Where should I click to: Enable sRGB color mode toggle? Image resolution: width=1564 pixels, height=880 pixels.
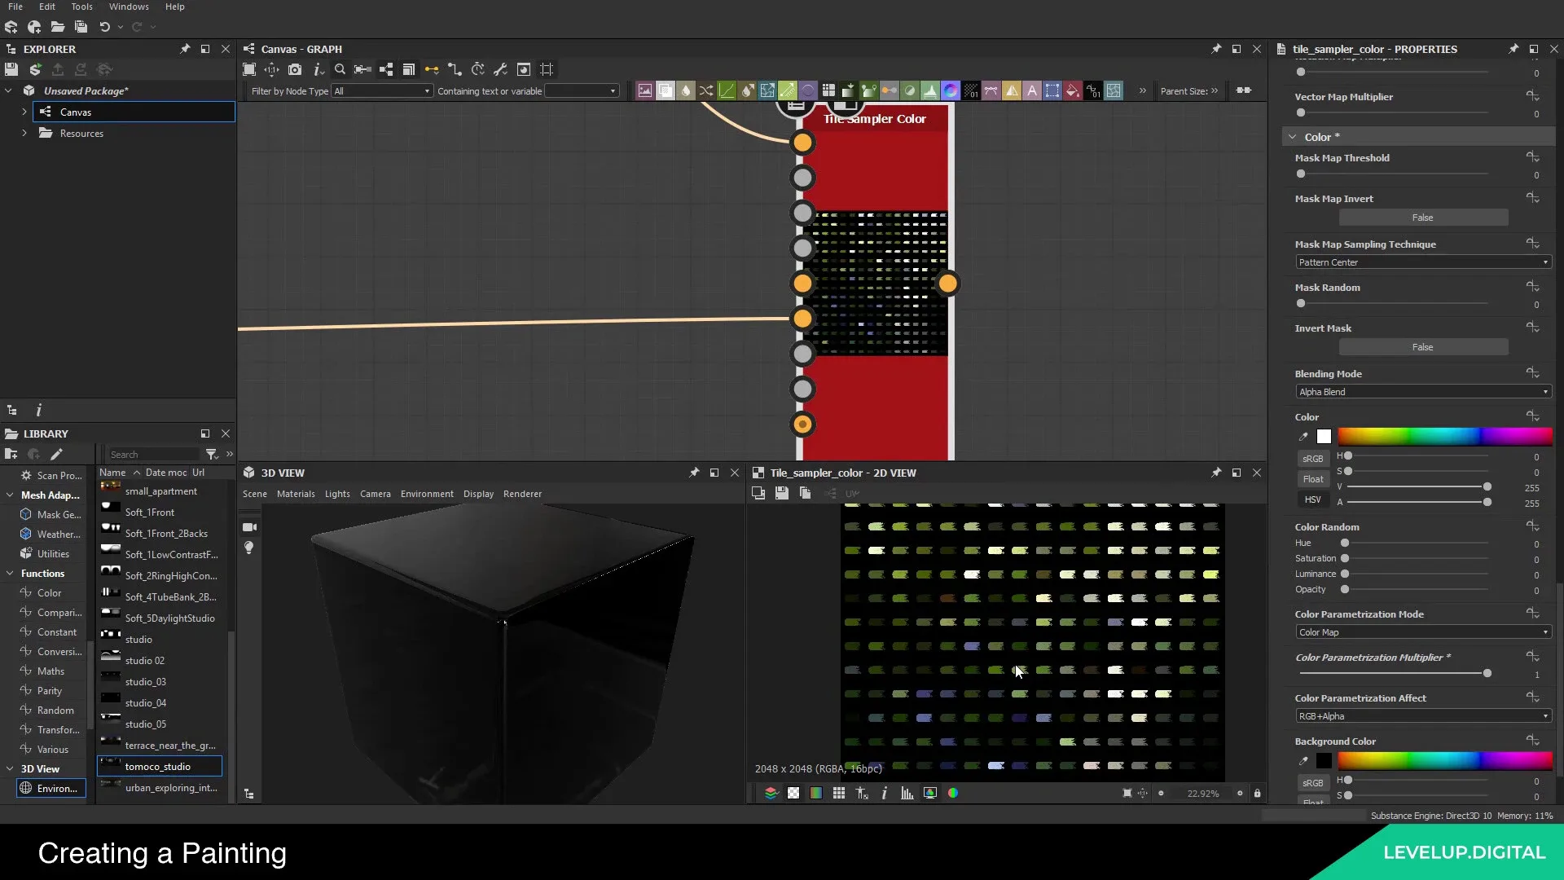1312,458
